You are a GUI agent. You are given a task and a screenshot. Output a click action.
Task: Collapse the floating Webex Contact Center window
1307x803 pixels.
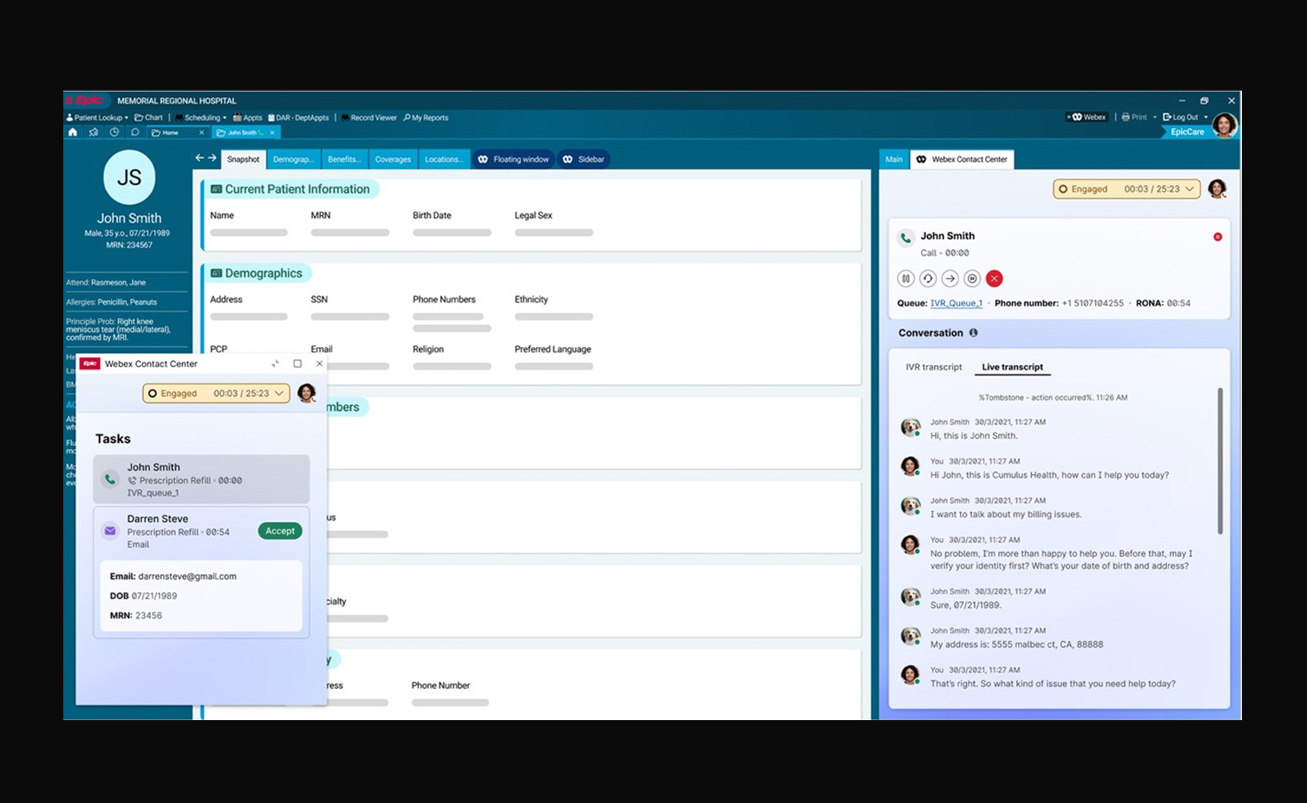pyautogui.click(x=275, y=364)
